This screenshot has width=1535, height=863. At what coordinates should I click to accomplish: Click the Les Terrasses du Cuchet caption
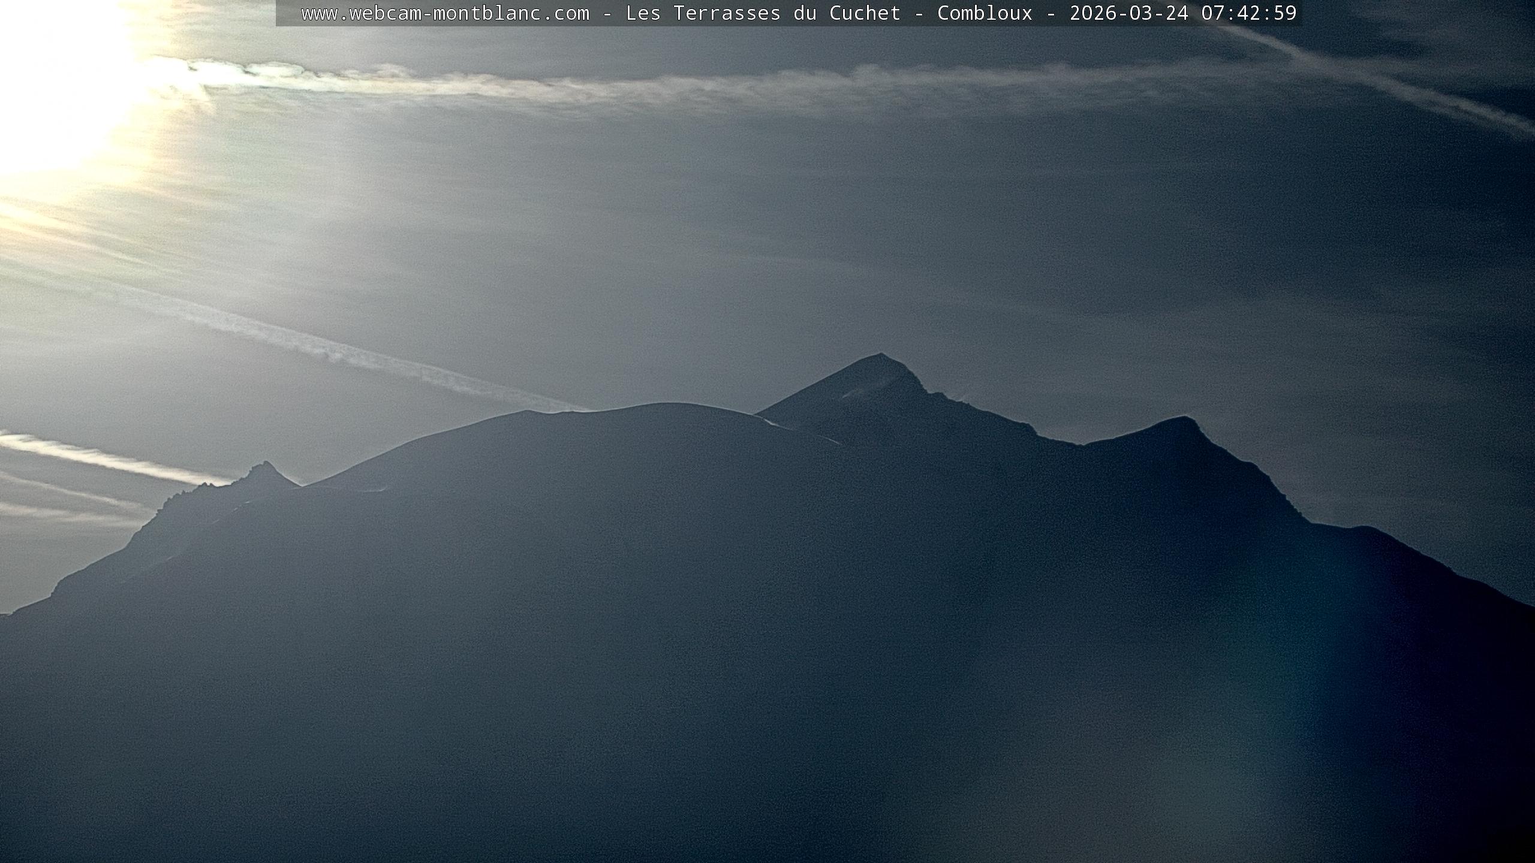763,13
